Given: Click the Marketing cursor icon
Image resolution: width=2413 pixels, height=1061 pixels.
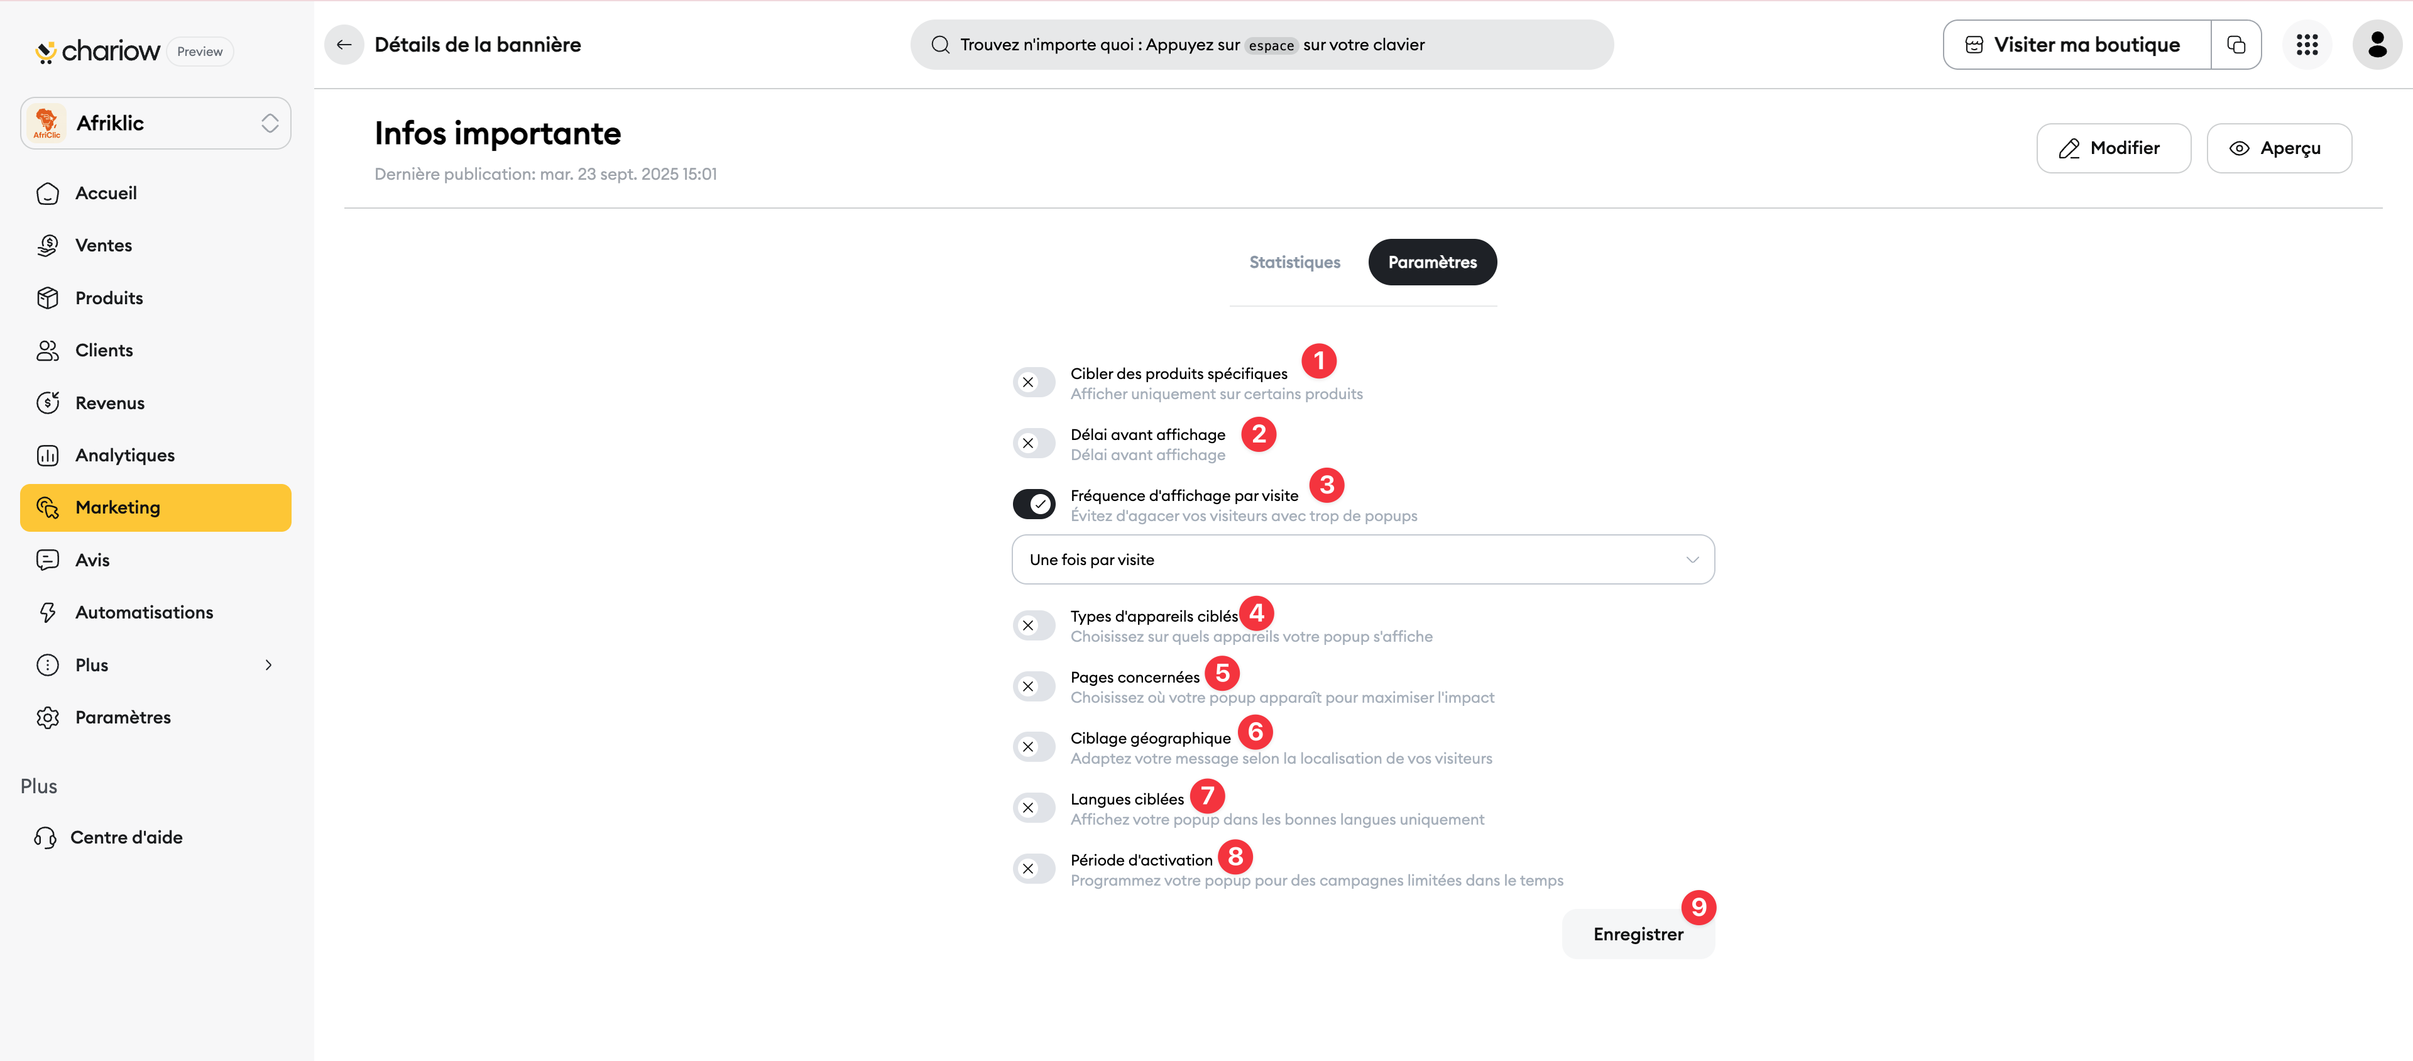Looking at the screenshot, I should [x=48, y=508].
